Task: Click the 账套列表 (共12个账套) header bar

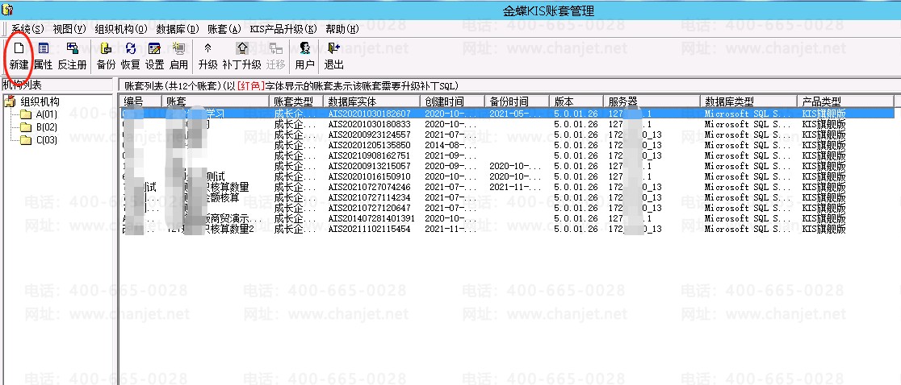Action: [x=509, y=85]
